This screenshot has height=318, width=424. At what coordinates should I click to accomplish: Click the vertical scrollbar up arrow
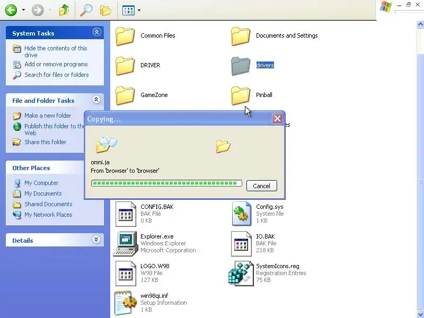(x=420, y=24)
